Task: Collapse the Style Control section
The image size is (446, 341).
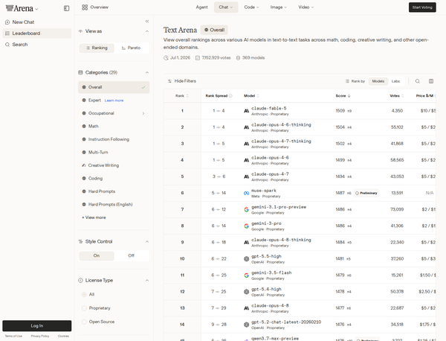Action: point(147,242)
